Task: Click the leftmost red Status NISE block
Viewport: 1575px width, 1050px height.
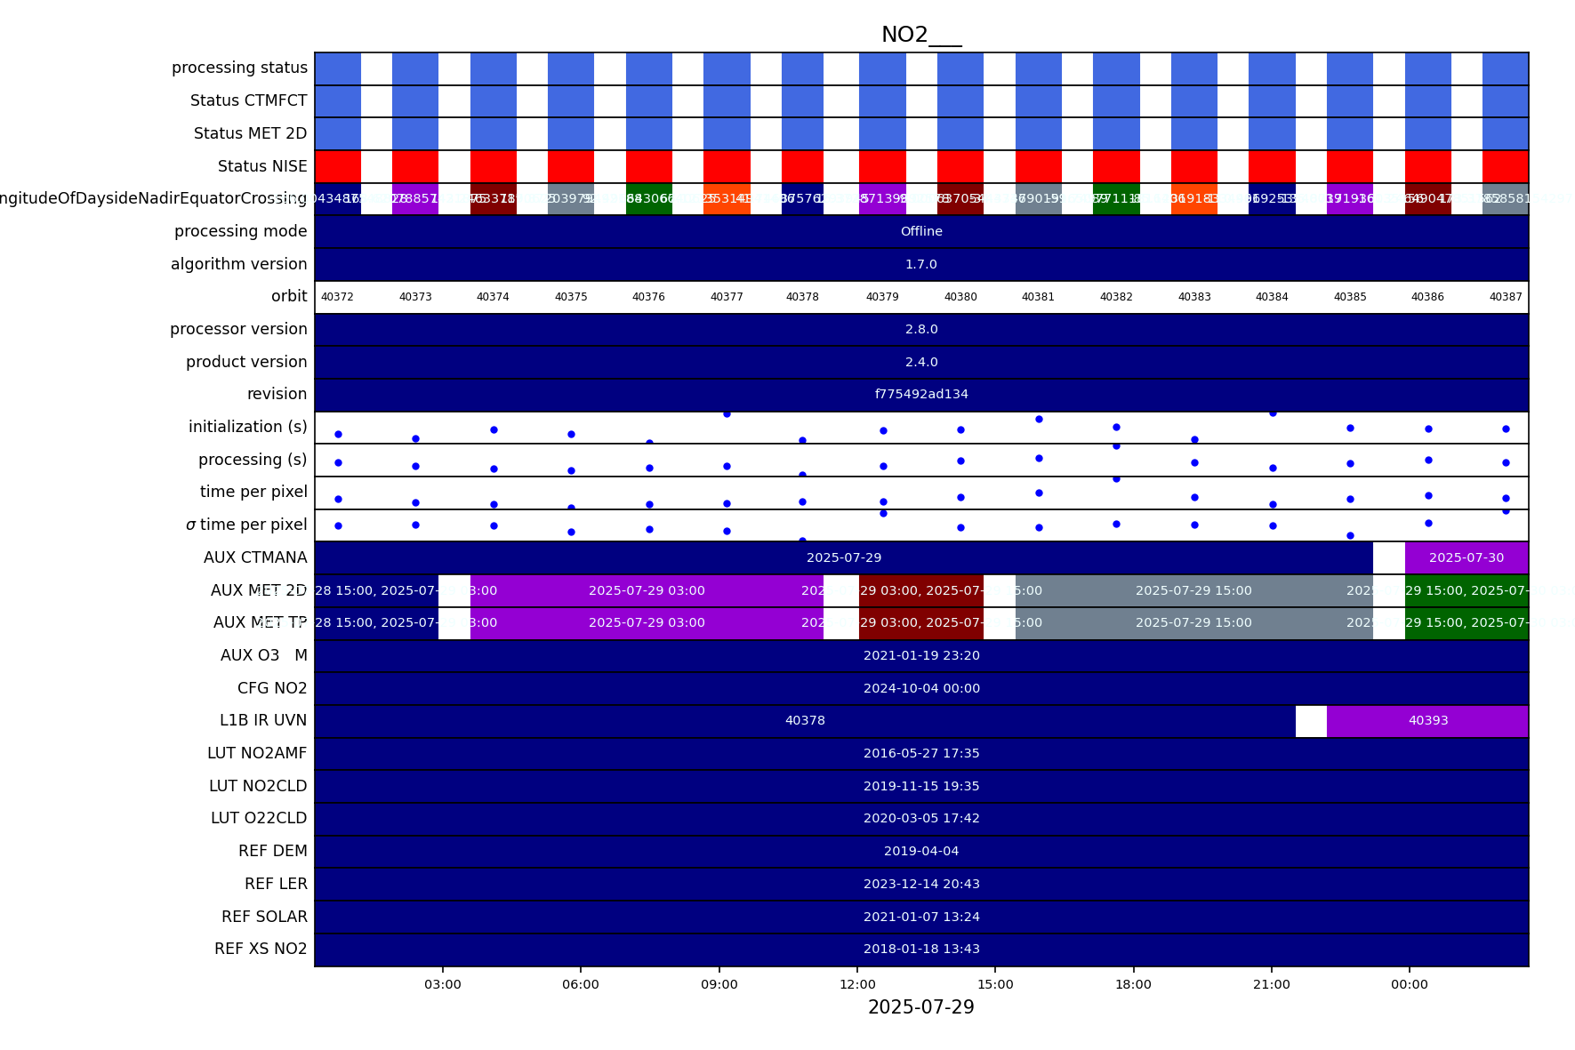Action: [338, 167]
